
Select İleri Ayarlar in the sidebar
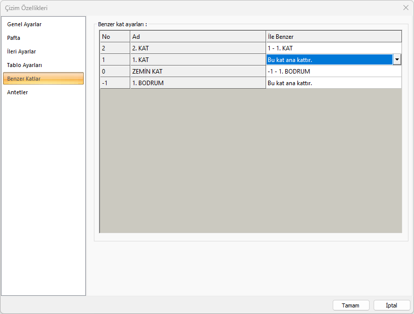[22, 51]
